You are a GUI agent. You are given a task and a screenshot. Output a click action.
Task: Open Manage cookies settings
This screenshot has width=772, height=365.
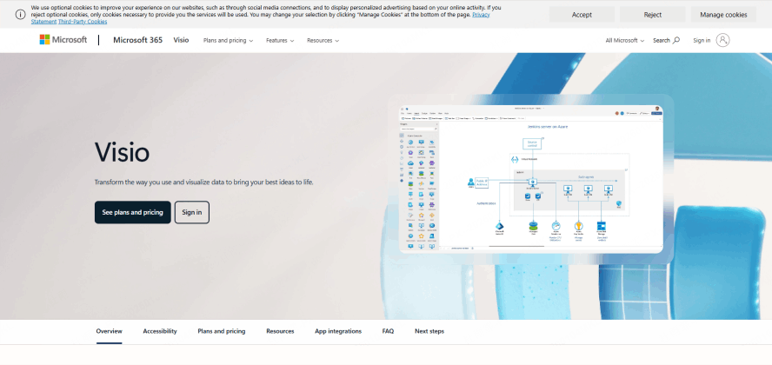(723, 15)
